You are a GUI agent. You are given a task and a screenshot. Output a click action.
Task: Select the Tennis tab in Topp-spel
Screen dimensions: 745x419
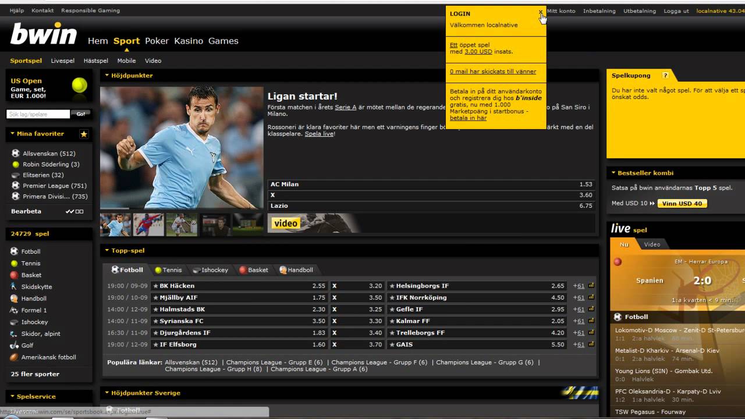pos(168,270)
